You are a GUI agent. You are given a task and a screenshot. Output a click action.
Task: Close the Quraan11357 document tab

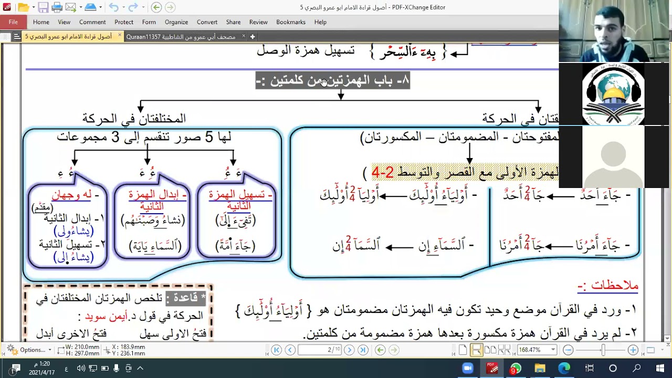click(x=243, y=37)
